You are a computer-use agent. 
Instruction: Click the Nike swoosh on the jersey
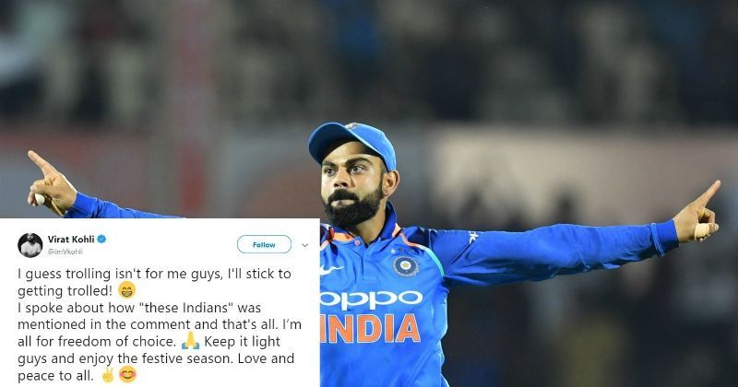point(331,269)
